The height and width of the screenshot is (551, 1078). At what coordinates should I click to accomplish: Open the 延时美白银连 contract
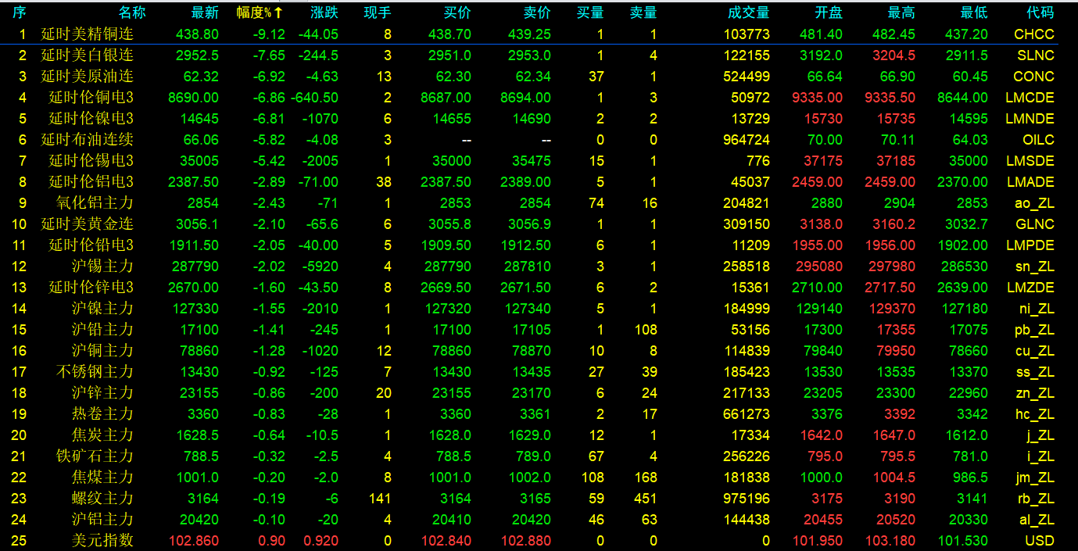(x=87, y=55)
